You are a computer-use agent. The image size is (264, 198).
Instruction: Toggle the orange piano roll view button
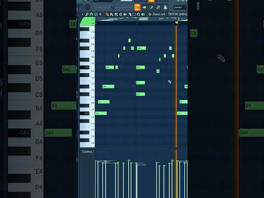(x=137, y=7)
